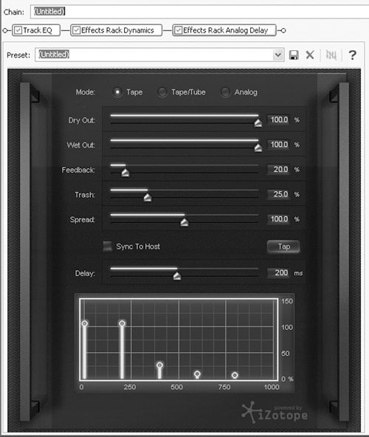Click the Save Preset floppy disk icon

294,55
